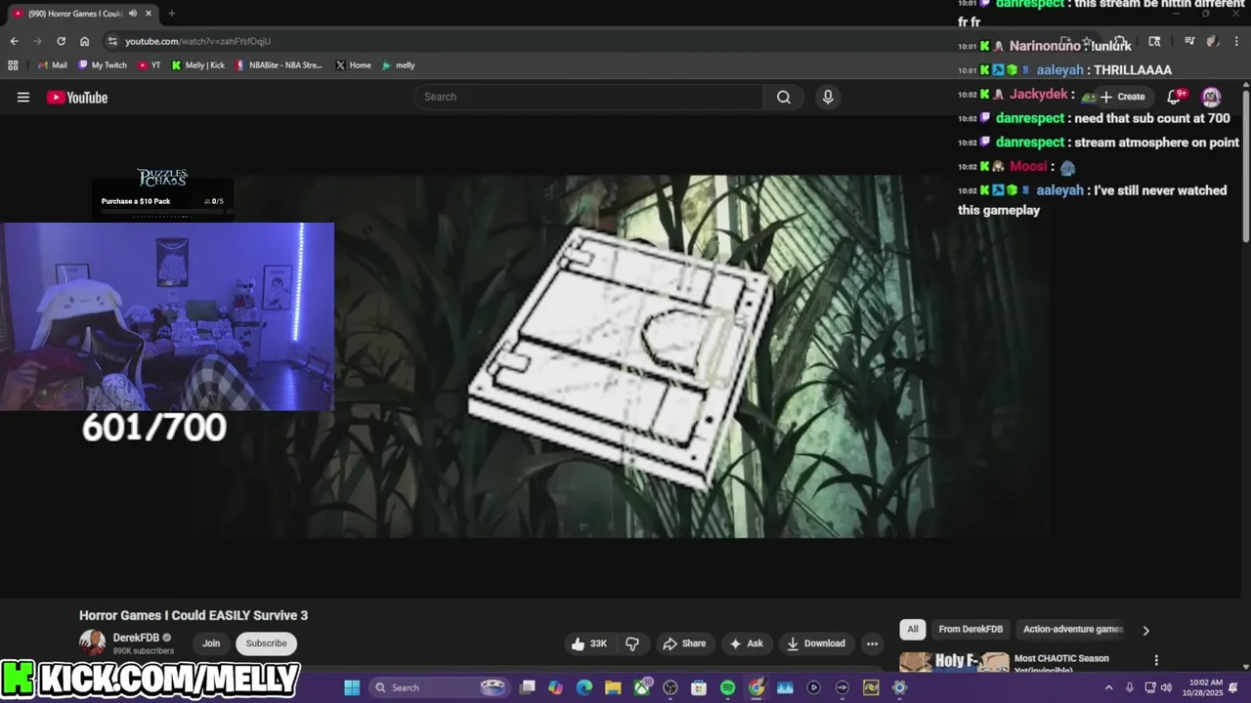Go to browser home page icon

[x=84, y=41]
